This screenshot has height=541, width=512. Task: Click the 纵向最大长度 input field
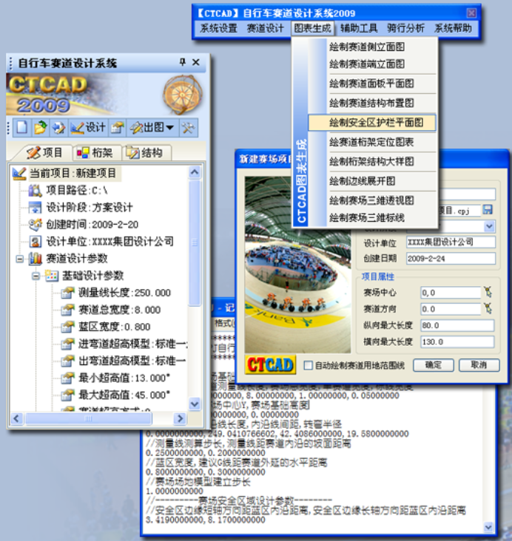457,325
